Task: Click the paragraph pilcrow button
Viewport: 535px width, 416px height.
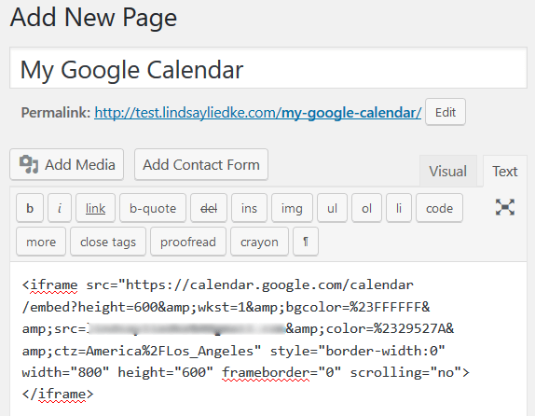Action: tap(306, 242)
